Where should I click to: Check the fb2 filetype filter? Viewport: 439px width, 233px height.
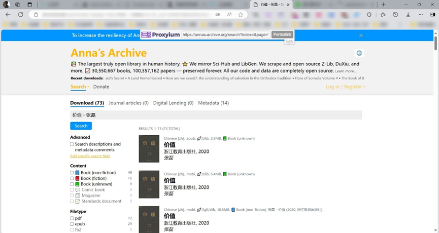72,229
